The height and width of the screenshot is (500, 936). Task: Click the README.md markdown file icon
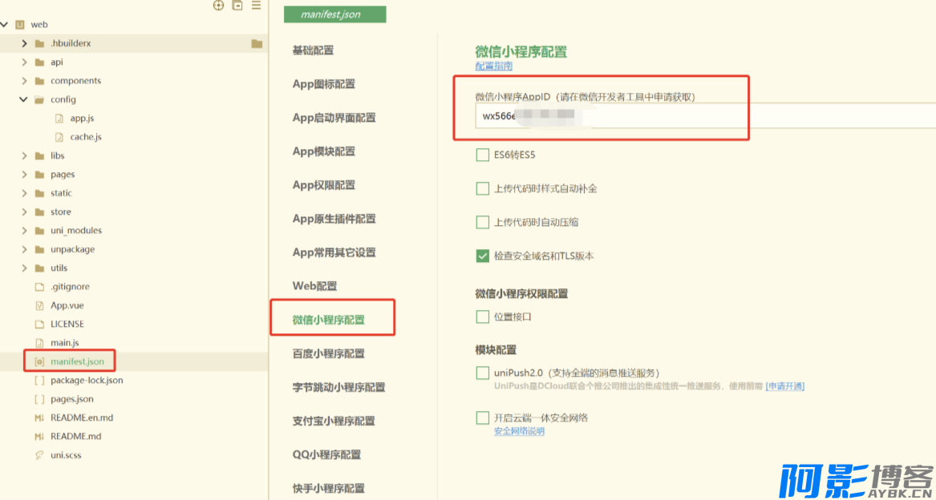39,437
